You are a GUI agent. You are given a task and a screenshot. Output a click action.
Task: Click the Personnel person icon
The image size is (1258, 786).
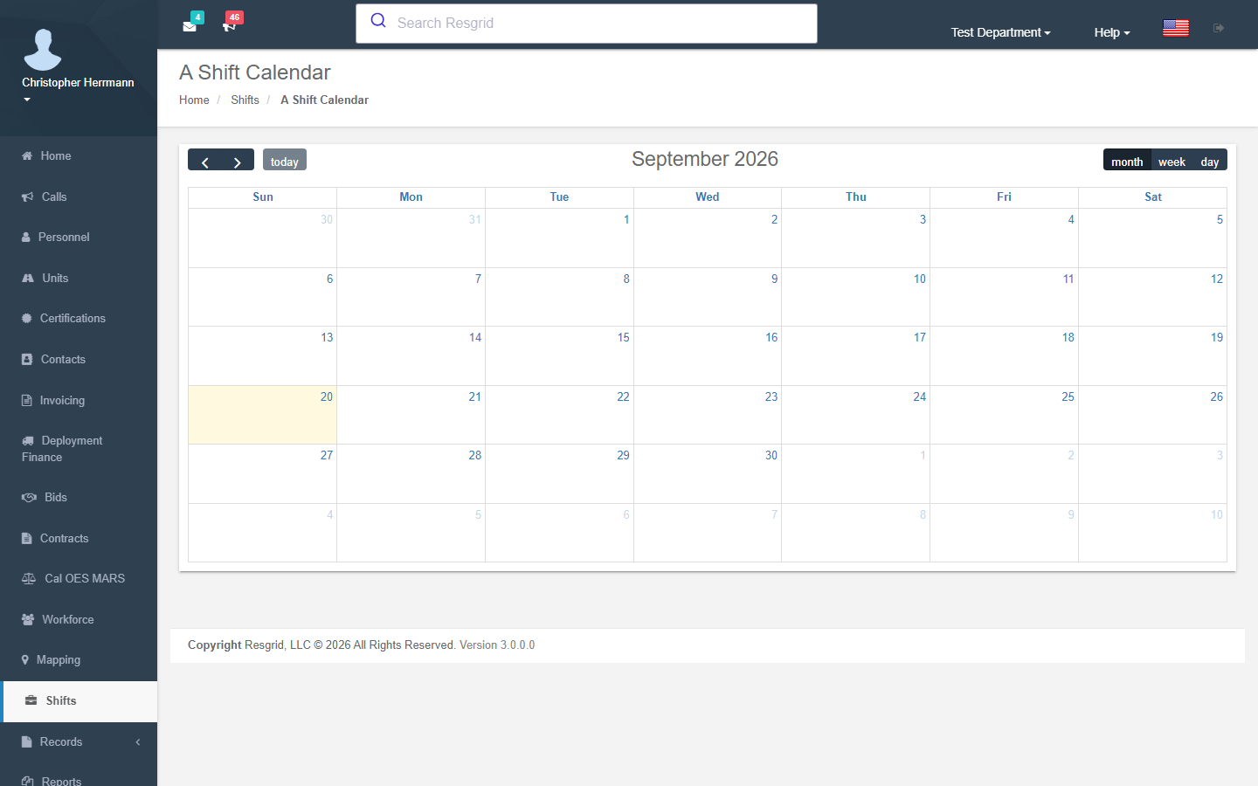click(x=26, y=237)
